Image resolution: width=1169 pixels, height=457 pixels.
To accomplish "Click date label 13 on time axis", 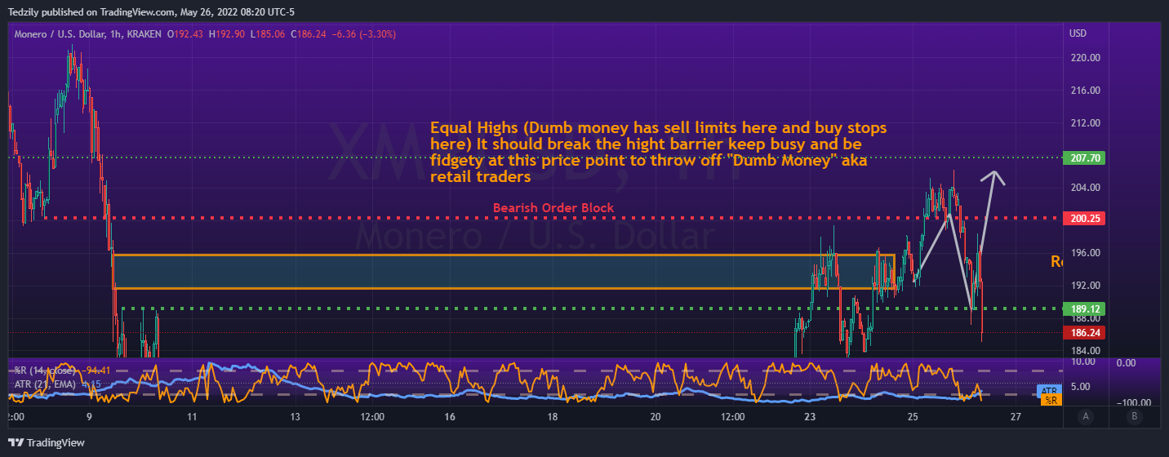I will (295, 417).
